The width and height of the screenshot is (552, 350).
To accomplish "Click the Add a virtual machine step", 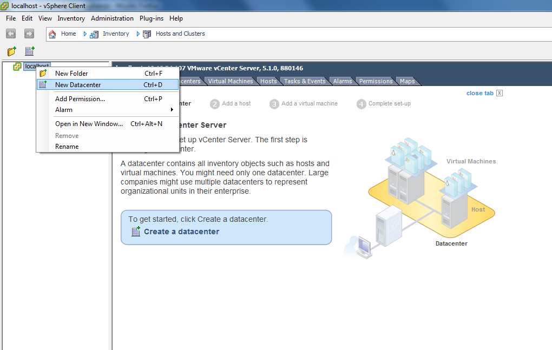I will (310, 103).
